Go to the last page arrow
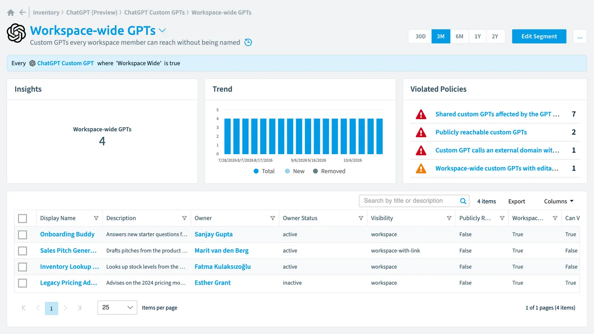The width and height of the screenshot is (594, 334). (79, 308)
